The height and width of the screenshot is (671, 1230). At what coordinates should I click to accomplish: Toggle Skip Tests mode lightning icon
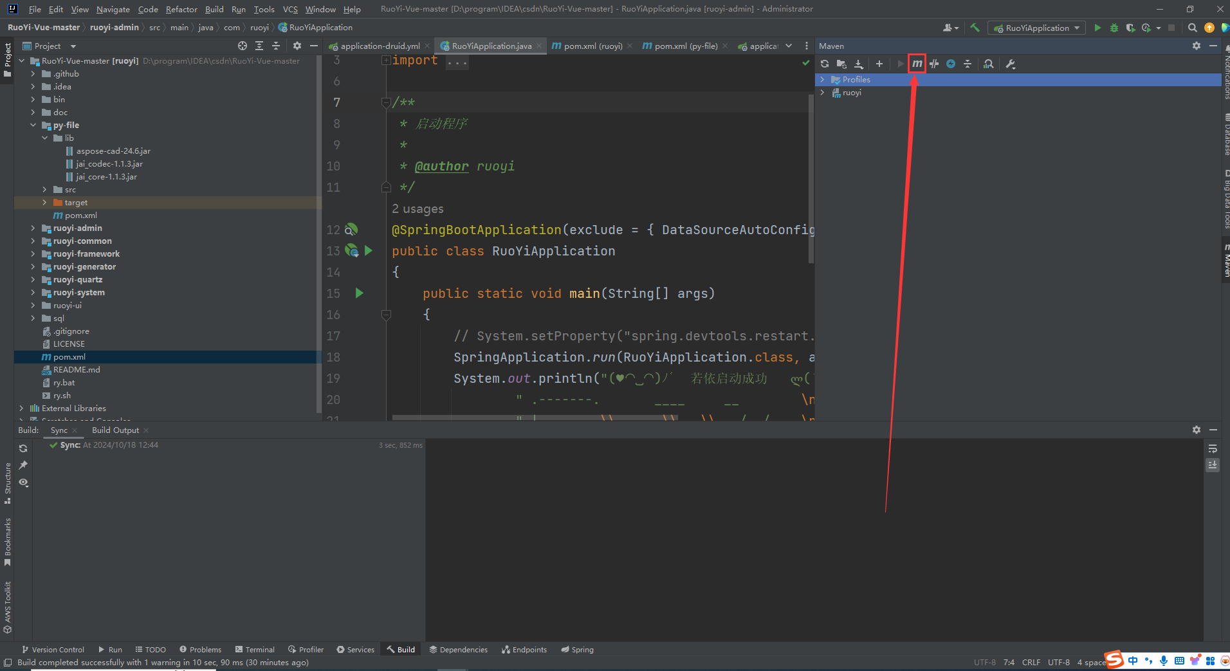click(x=951, y=64)
